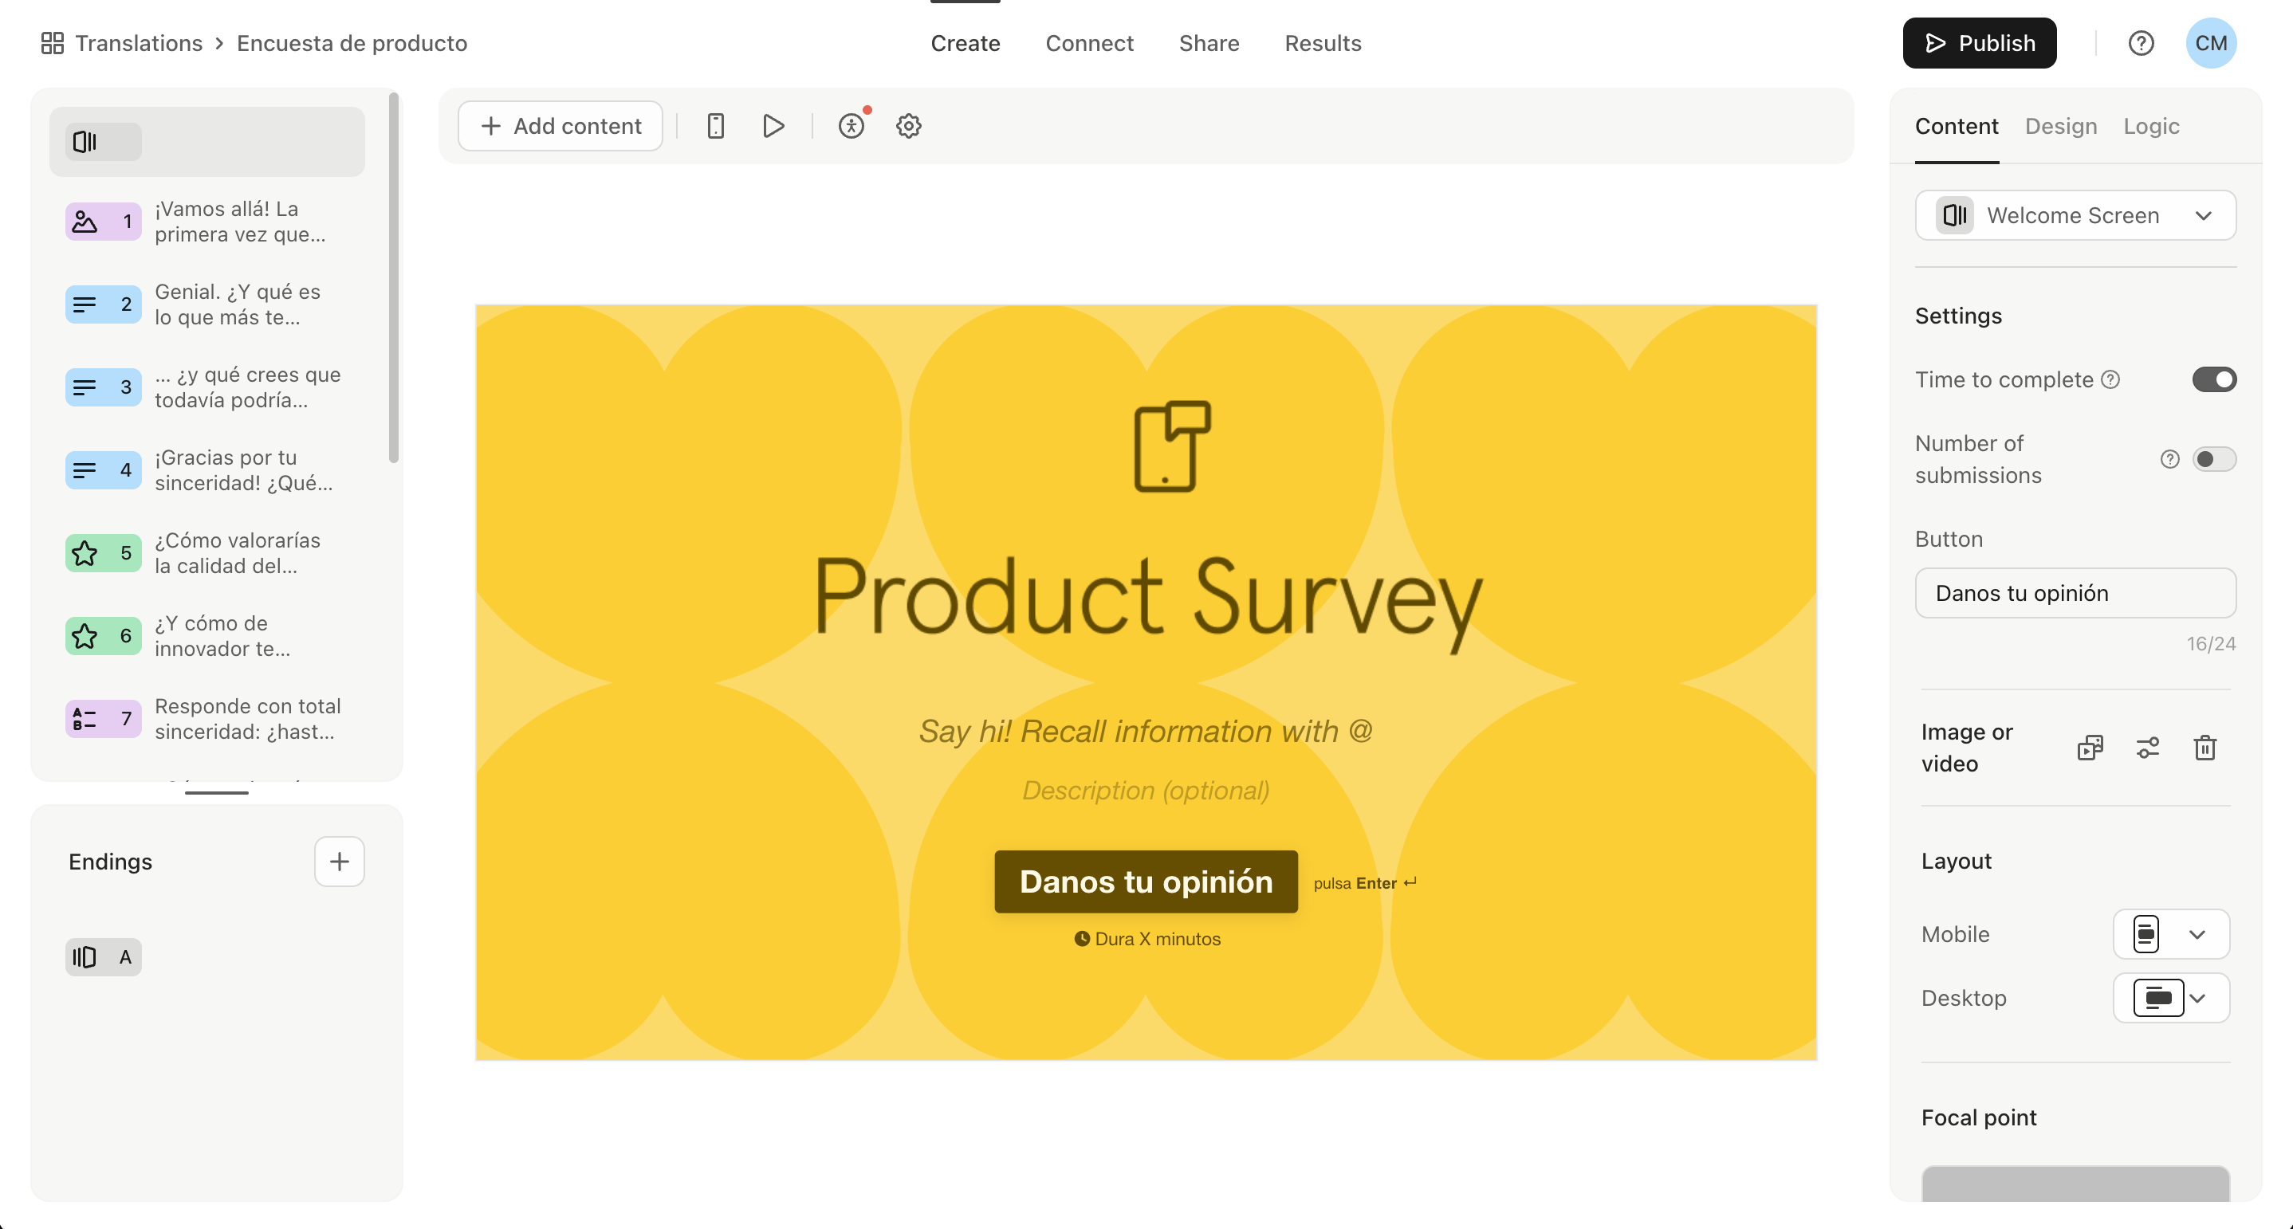
Task: Open the Desktop layout dropdown
Action: 2170,998
